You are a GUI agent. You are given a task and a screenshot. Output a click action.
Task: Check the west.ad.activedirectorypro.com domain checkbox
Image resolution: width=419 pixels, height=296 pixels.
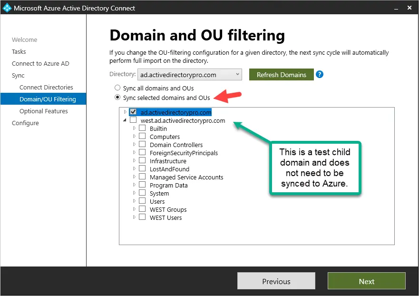(x=133, y=120)
